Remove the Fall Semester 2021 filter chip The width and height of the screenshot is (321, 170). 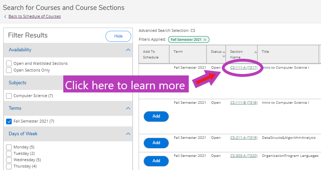coord(205,40)
